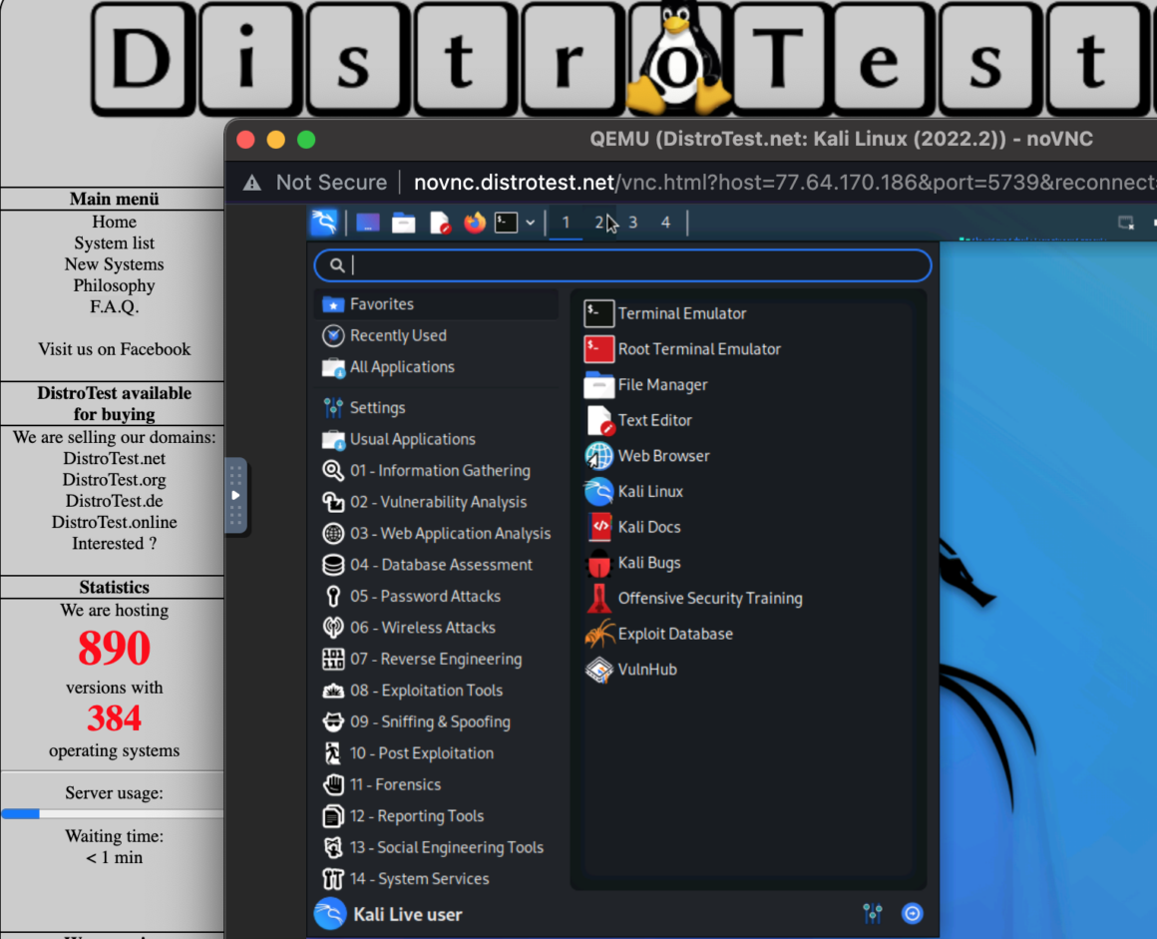Open 13 - Social Engineering Tools category
This screenshot has height=939, width=1157.
click(436, 847)
